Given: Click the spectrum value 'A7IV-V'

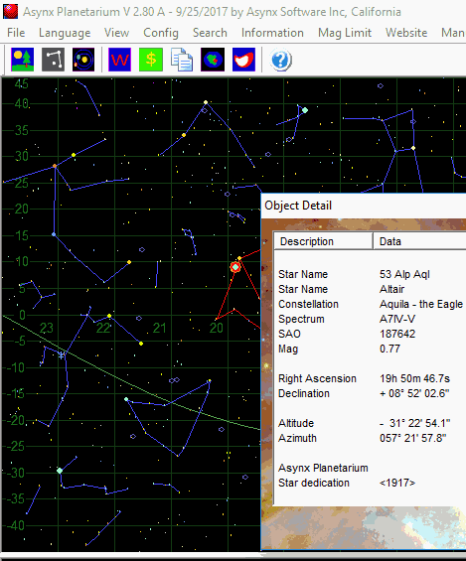Looking at the screenshot, I should (396, 319).
